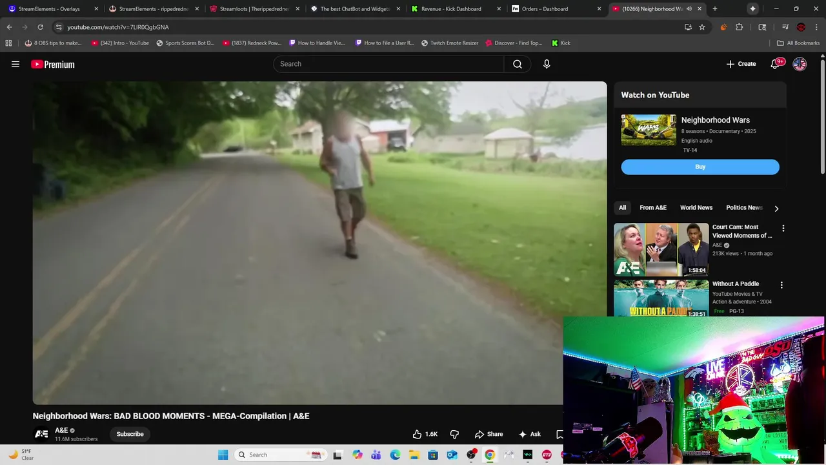Open the YouTube guide hamburger menu
Viewport: 826px width, 465px height.
tap(15, 64)
